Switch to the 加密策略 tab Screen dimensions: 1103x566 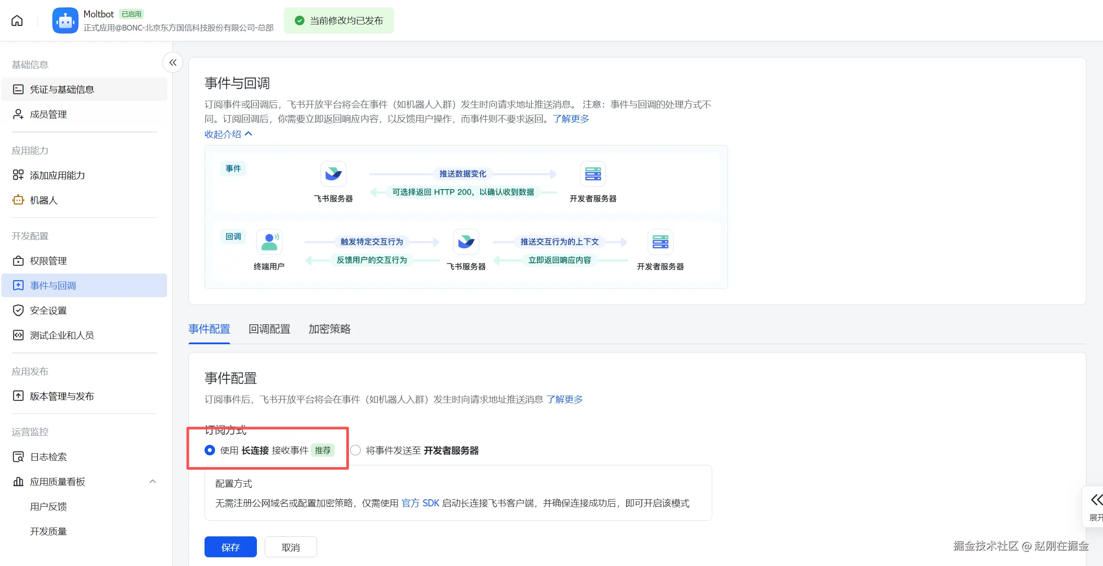(329, 329)
